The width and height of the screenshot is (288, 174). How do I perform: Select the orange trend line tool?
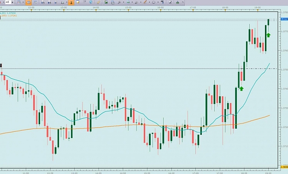tap(145, 2)
